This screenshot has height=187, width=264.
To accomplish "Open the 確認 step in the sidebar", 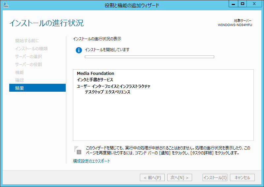I will pyautogui.click(x=19, y=80).
